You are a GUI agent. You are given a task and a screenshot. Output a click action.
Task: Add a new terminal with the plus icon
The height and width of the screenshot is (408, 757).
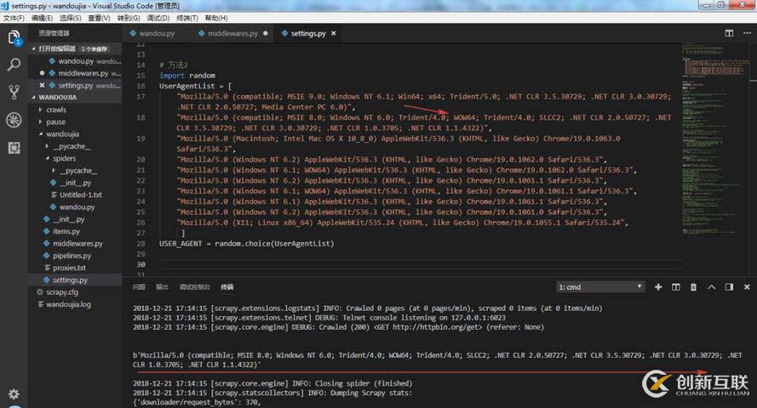click(658, 287)
